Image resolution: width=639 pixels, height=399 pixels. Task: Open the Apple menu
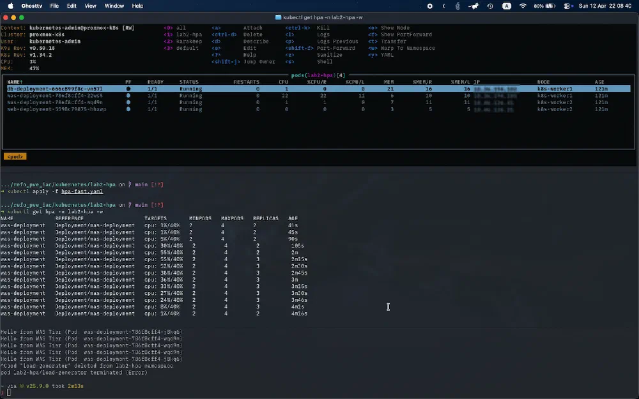click(x=11, y=6)
